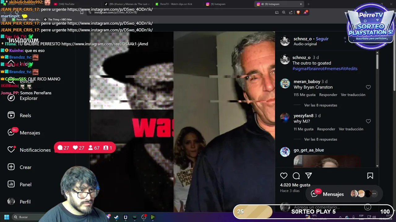The image size is (396, 222).
Task: Click Ver traducción under yeezyfan8 comment
Action: (x=351, y=129)
